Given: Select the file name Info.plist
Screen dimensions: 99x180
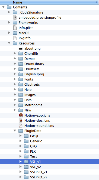Looking at the screenshot, I should pos(26,28).
